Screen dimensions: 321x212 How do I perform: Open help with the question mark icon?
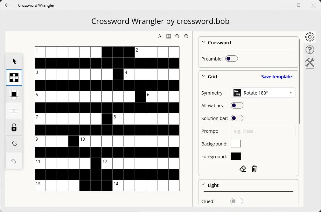tap(310, 50)
